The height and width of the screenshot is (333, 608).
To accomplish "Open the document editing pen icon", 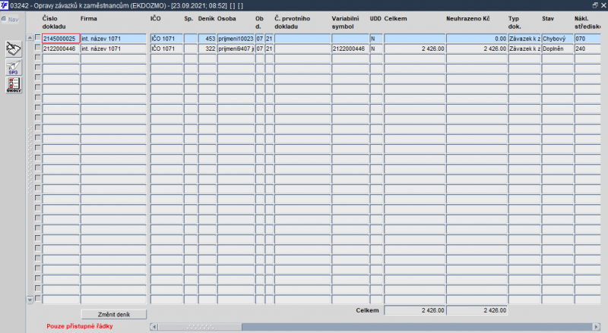I will coord(14,49).
